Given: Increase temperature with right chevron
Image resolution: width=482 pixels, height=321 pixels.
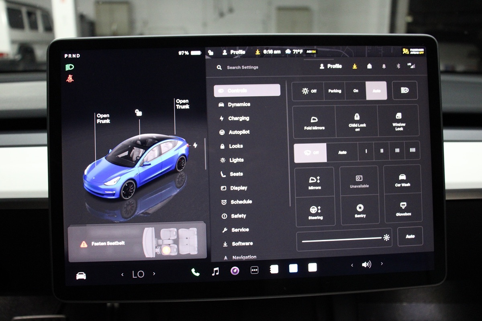Looking at the screenshot, I should point(154,274).
